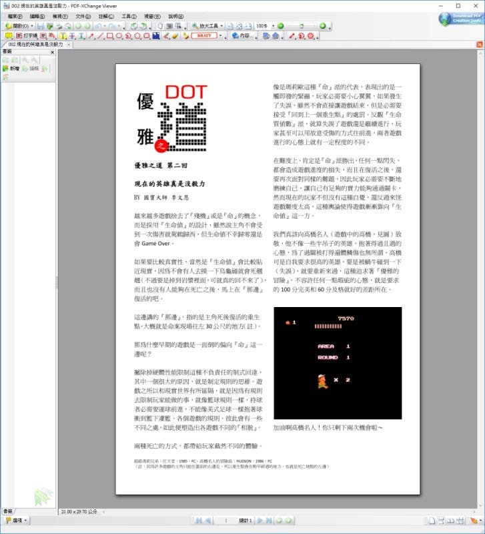Click the green plus zoom-in button
Image resolution: width=485 pixels, height=534 pixels.
[323, 26]
